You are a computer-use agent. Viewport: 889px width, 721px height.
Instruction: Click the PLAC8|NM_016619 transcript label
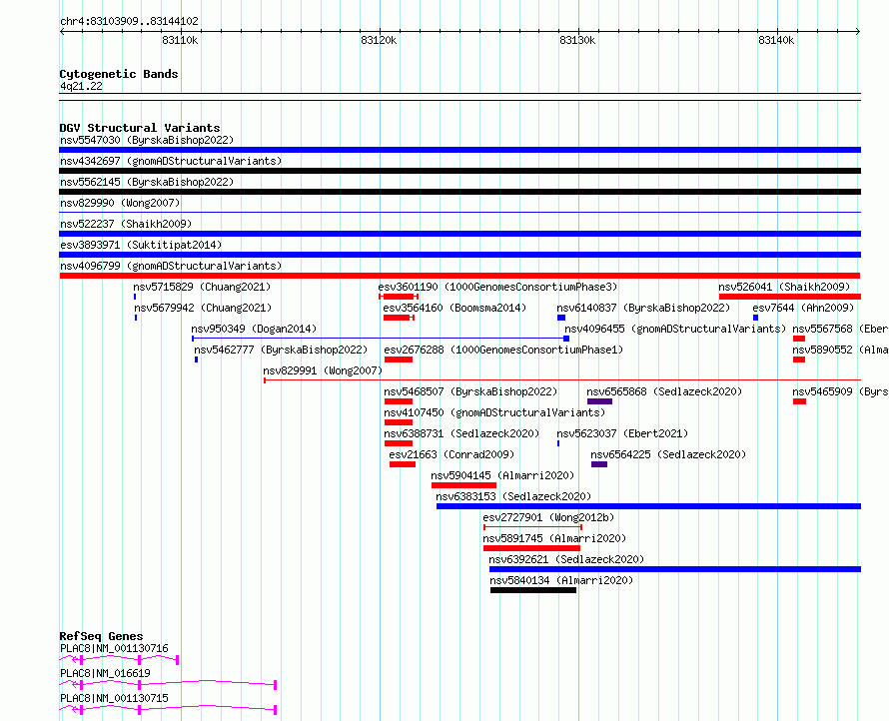pos(106,673)
